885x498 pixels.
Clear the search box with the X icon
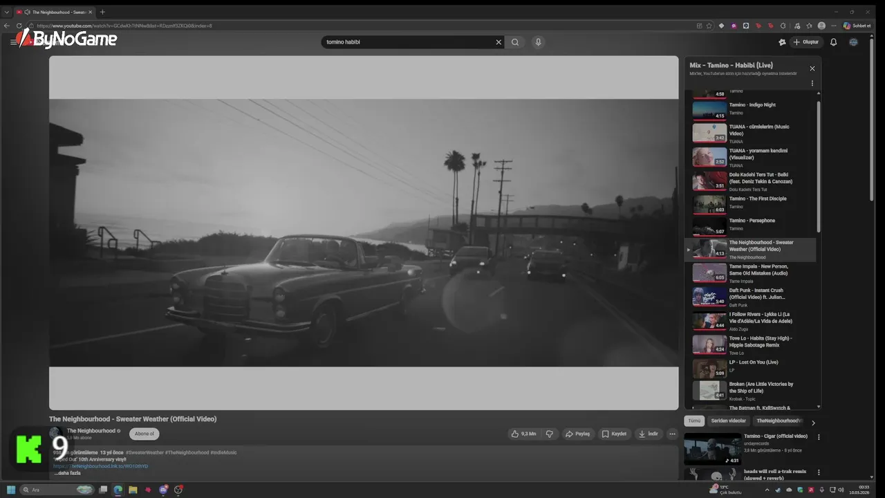(x=499, y=42)
